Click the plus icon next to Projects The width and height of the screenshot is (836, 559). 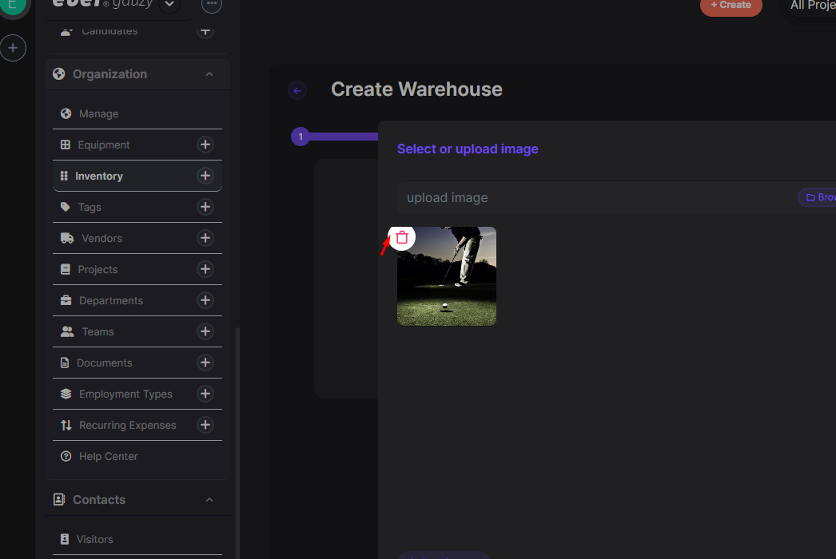(205, 269)
